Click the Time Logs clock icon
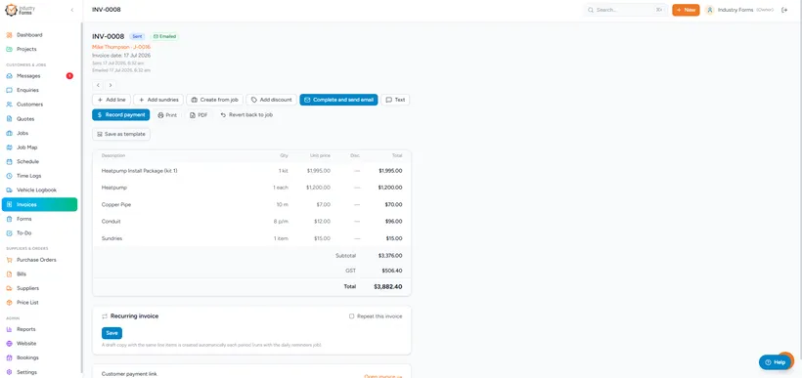Image resolution: width=802 pixels, height=378 pixels. click(9, 176)
